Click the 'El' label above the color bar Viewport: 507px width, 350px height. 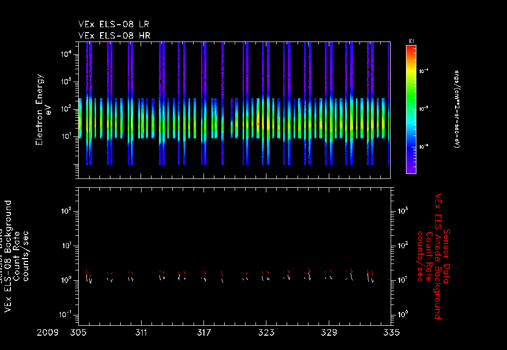[x=410, y=41]
